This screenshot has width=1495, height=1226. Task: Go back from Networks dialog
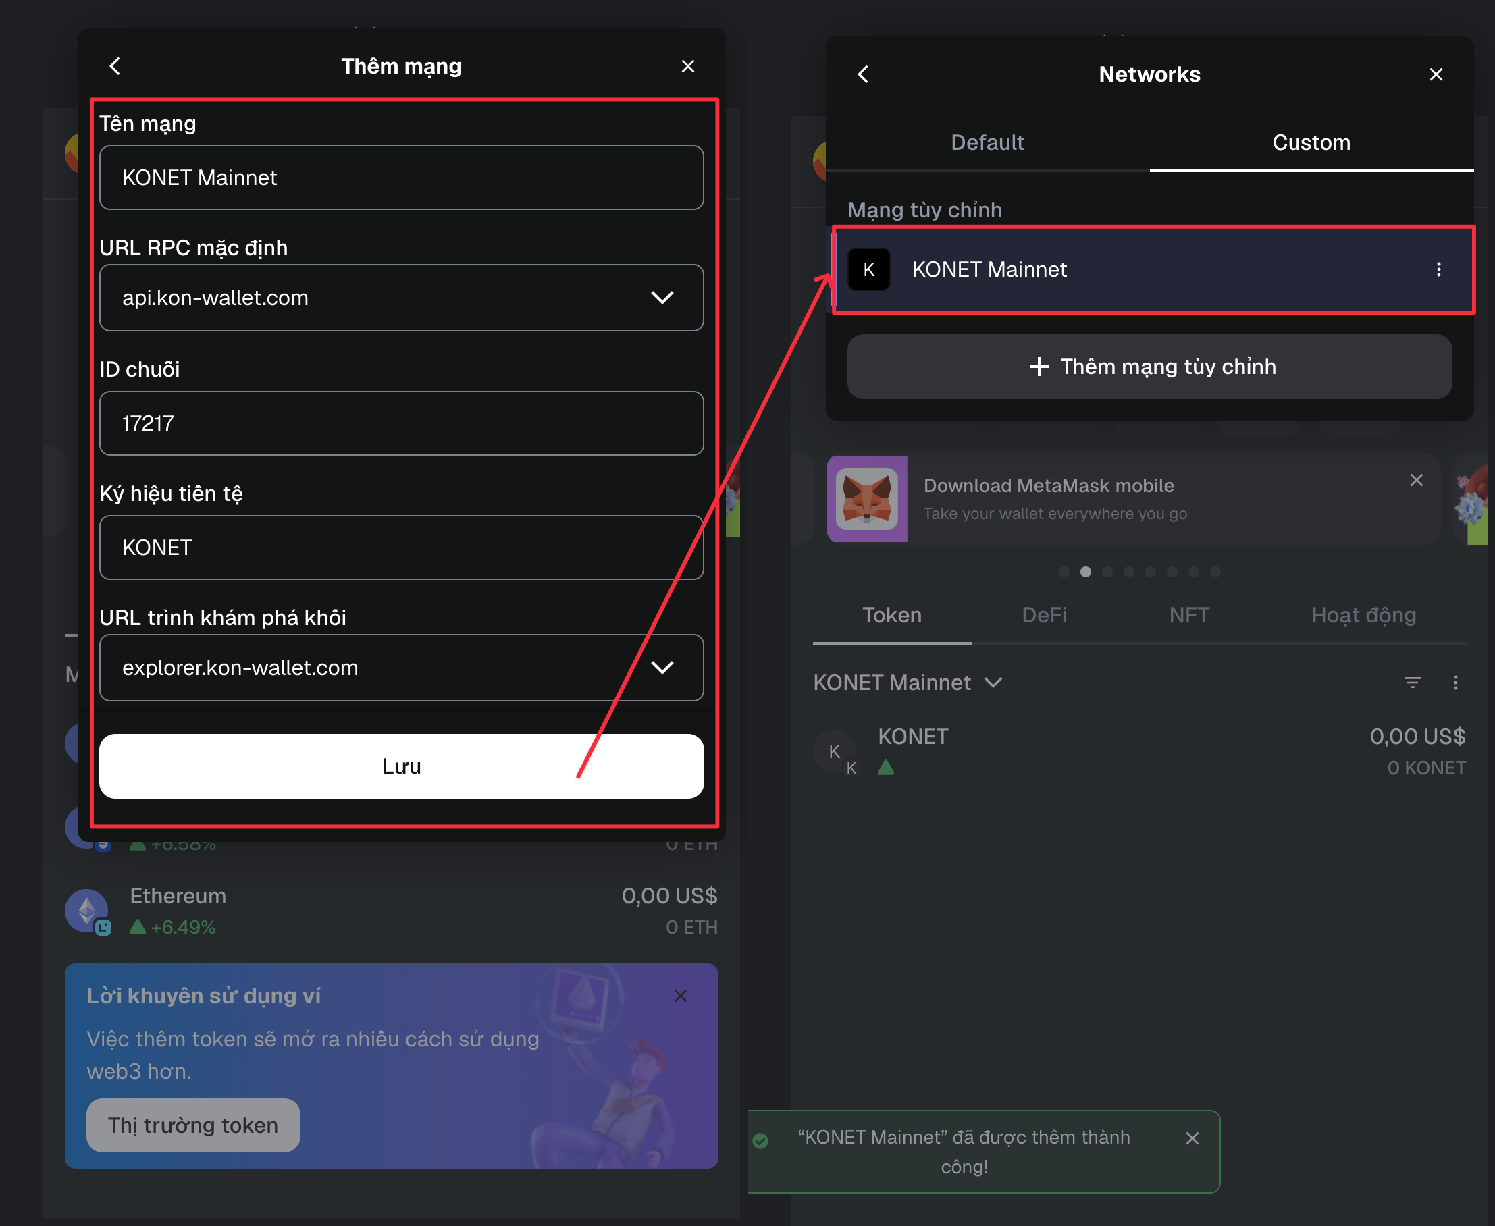[x=863, y=74]
